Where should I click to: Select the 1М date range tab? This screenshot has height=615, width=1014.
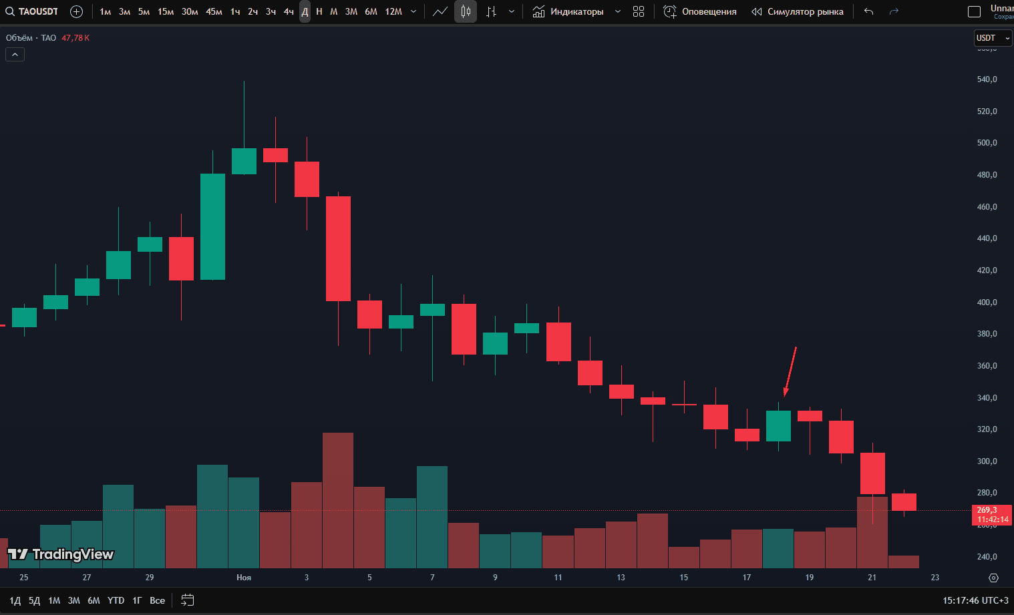point(54,600)
